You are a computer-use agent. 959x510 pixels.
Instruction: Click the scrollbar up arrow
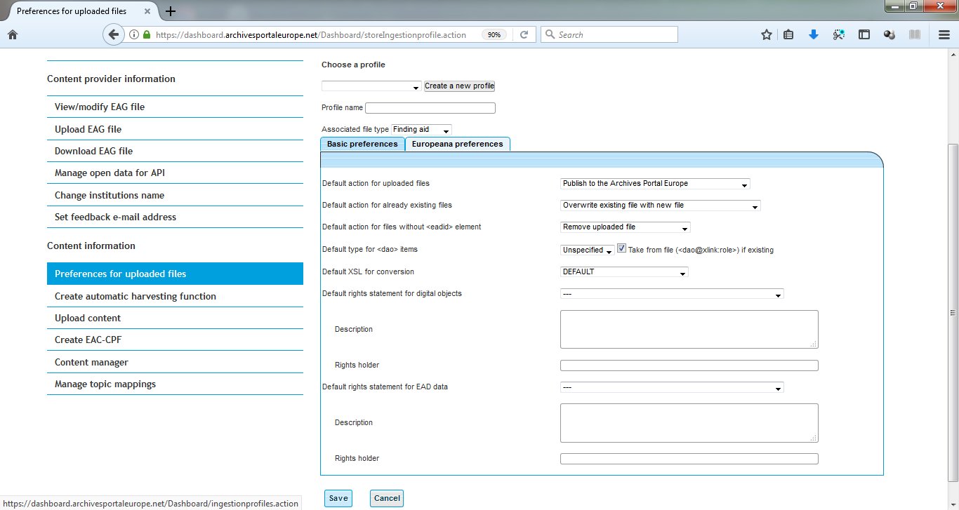[953, 55]
